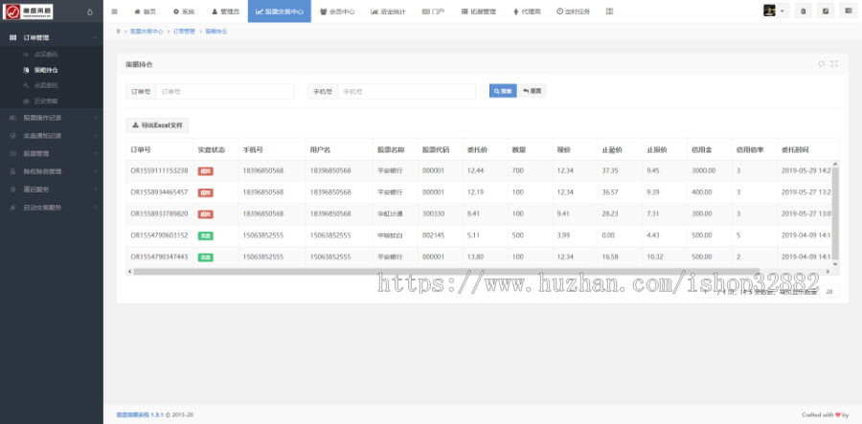Image resolution: width=862 pixels, height=424 pixels.
Task: Click the rightmost panel icon in header
Action: [849, 11]
